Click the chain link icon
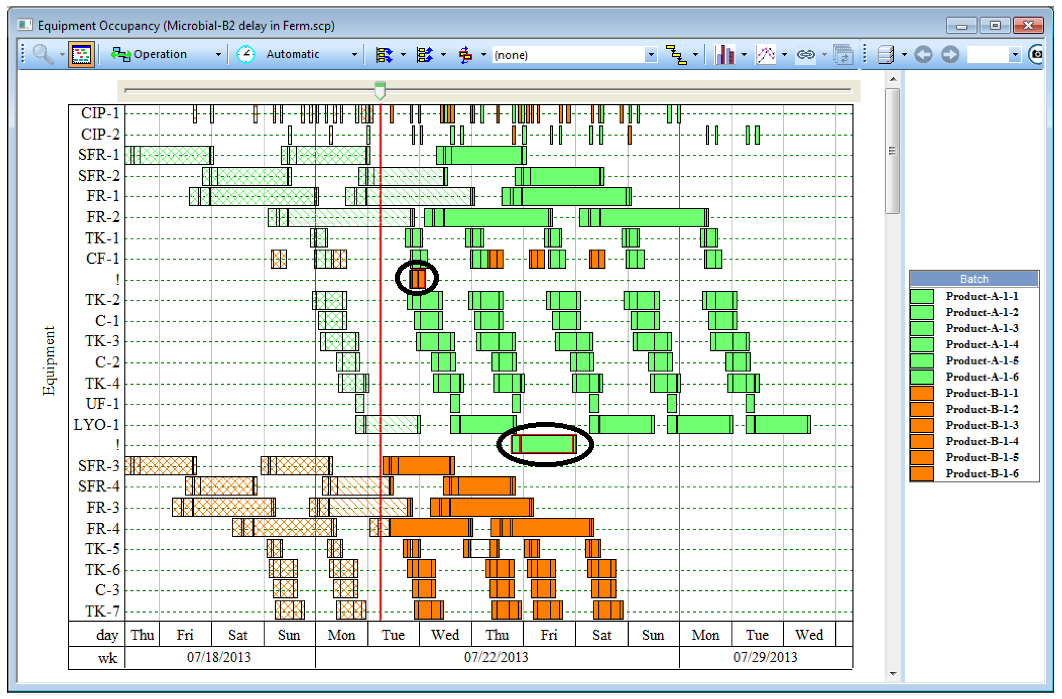This screenshot has height=699, width=1062. (x=805, y=54)
